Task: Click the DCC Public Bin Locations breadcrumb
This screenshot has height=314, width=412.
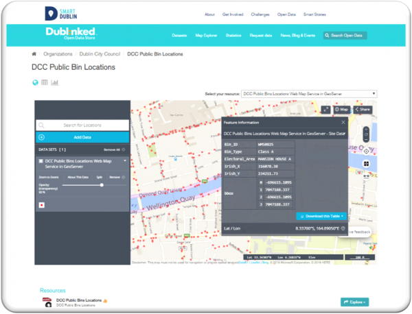Action: pyautogui.click(x=155, y=54)
